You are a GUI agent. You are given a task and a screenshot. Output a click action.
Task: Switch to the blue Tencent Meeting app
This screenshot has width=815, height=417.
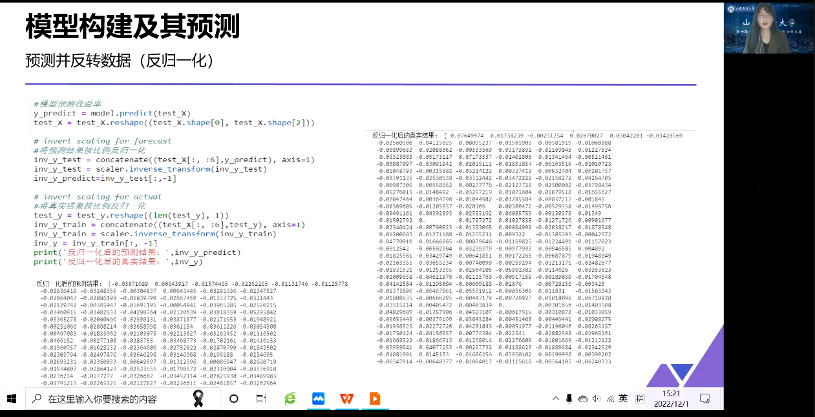(x=318, y=399)
